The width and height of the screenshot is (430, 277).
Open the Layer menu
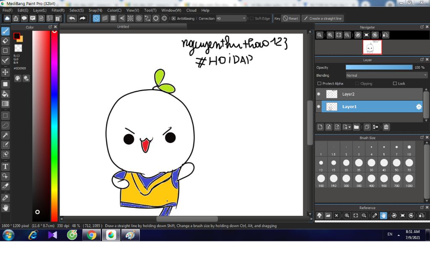(40, 10)
